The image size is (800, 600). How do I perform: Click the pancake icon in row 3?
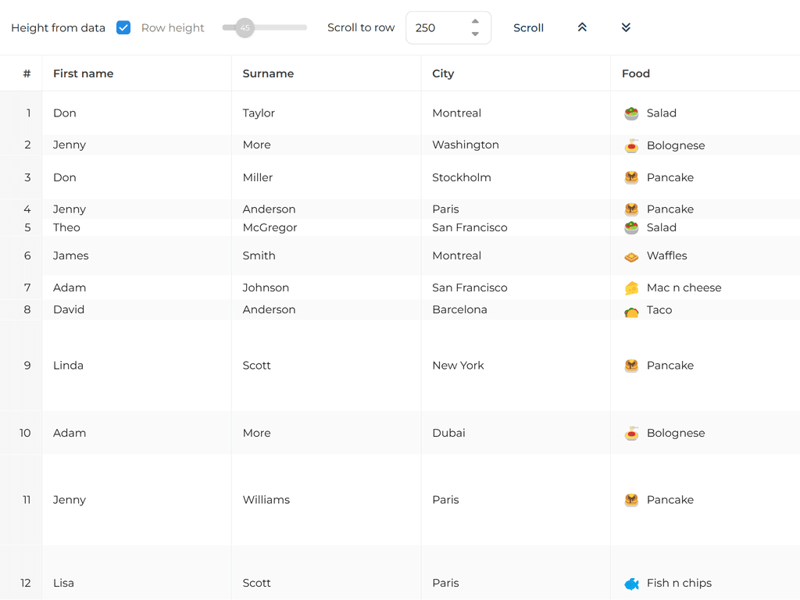[631, 177]
